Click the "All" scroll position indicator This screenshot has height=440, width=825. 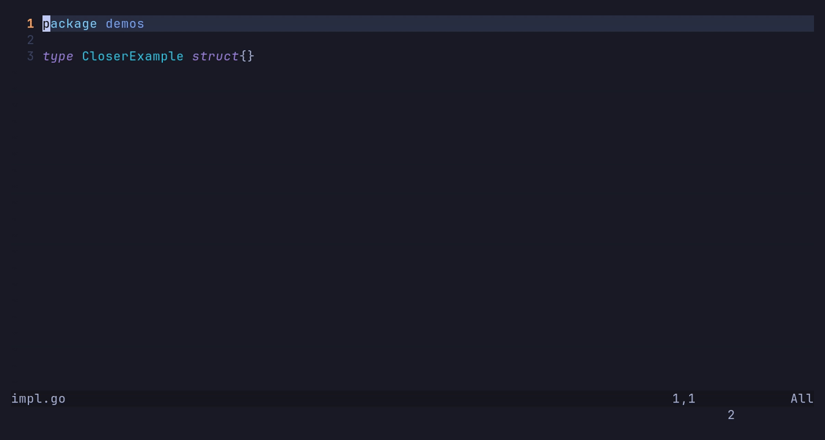coord(802,399)
